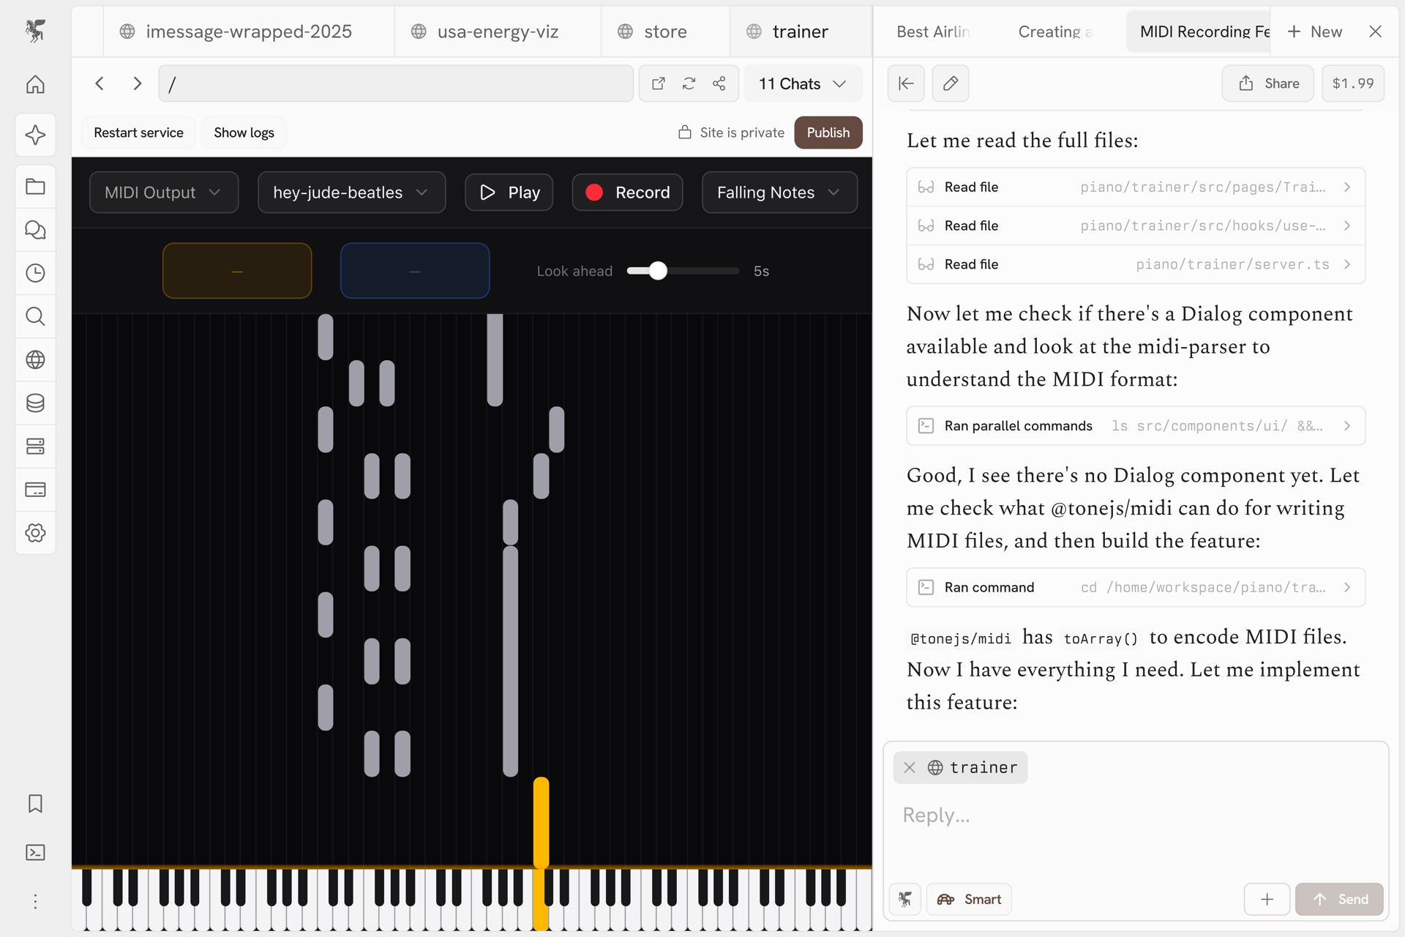Open the chat history clock icon
1405x937 pixels.
[x=34, y=273]
